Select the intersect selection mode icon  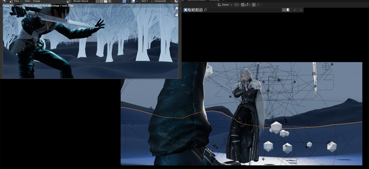point(201,10)
